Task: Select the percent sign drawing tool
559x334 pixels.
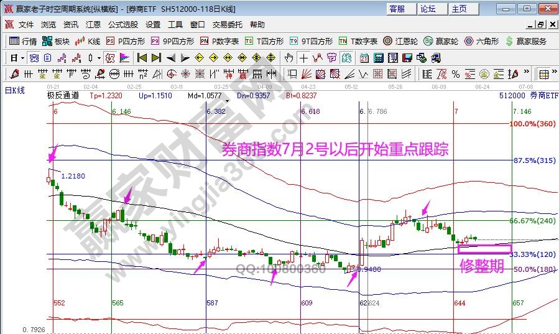Action: (456, 74)
